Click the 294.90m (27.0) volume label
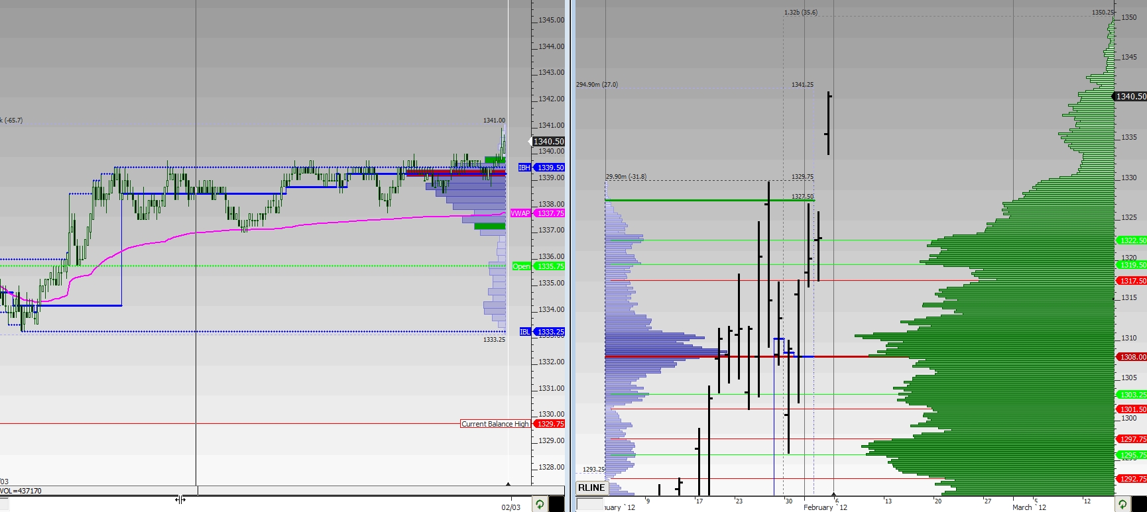Viewport: 1147px width, 512px height. (597, 85)
